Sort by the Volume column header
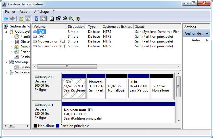Image resolution: width=213 pixels, height=138 pixels. click(x=49, y=27)
